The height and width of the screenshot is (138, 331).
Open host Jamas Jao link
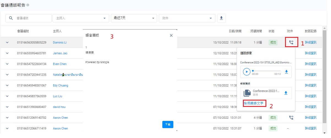click(x=60, y=53)
